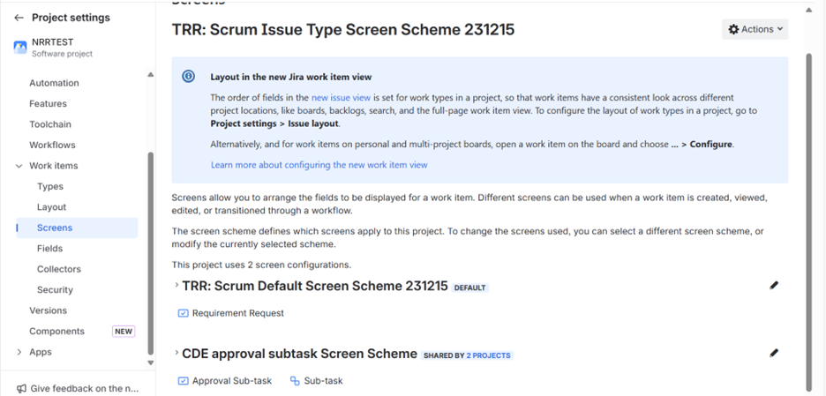Click the NRRTEST project name

point(53,42)
